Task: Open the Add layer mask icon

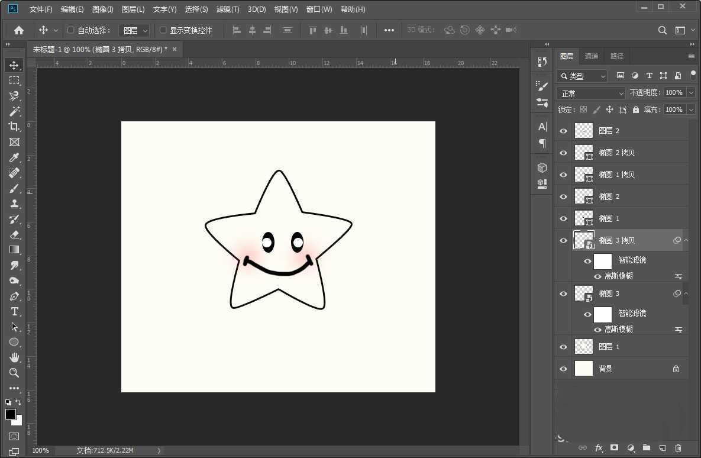Action: coord(615,448)
